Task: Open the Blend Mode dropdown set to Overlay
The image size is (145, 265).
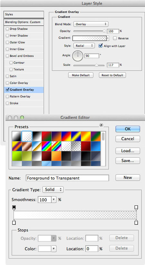Action: tap(91, 24)
